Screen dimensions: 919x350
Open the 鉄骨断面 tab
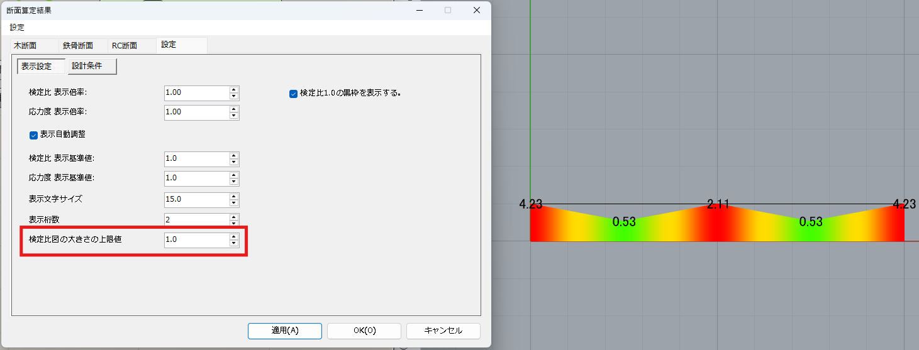pyautogui.click(x=78, y=46)
